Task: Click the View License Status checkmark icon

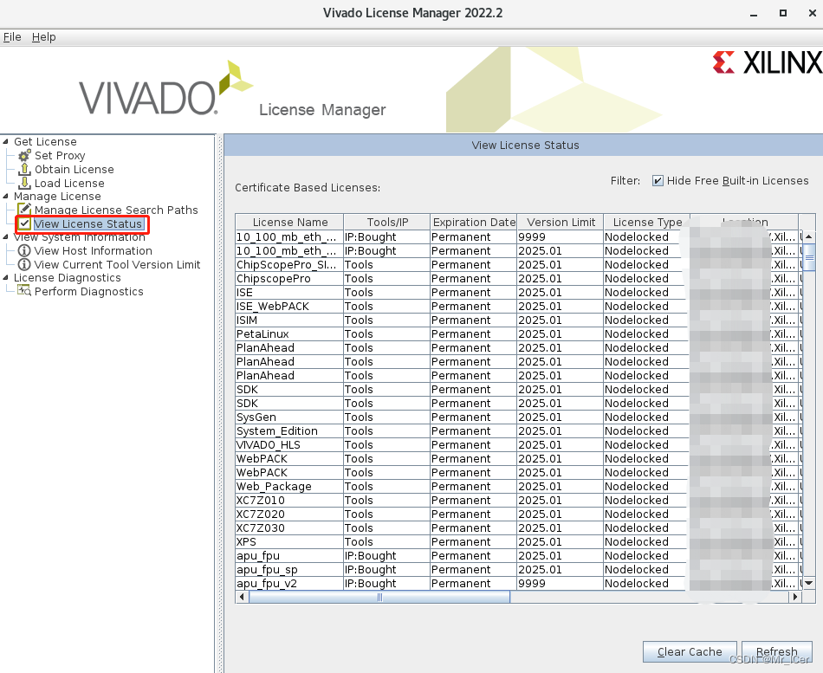Action: click(24, 223)
